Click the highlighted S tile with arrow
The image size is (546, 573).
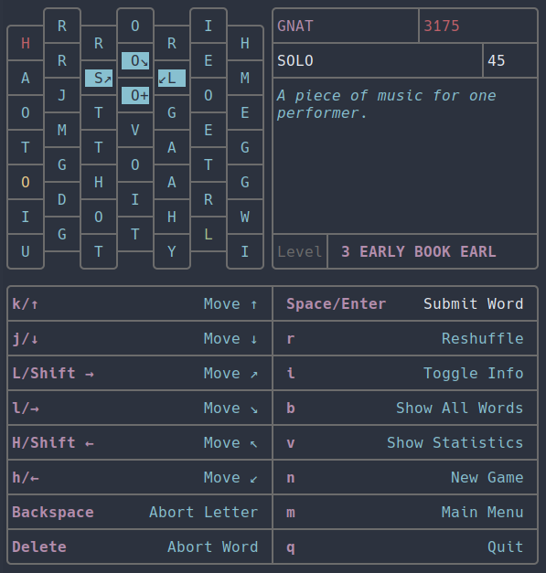click(x=99, y=79)
